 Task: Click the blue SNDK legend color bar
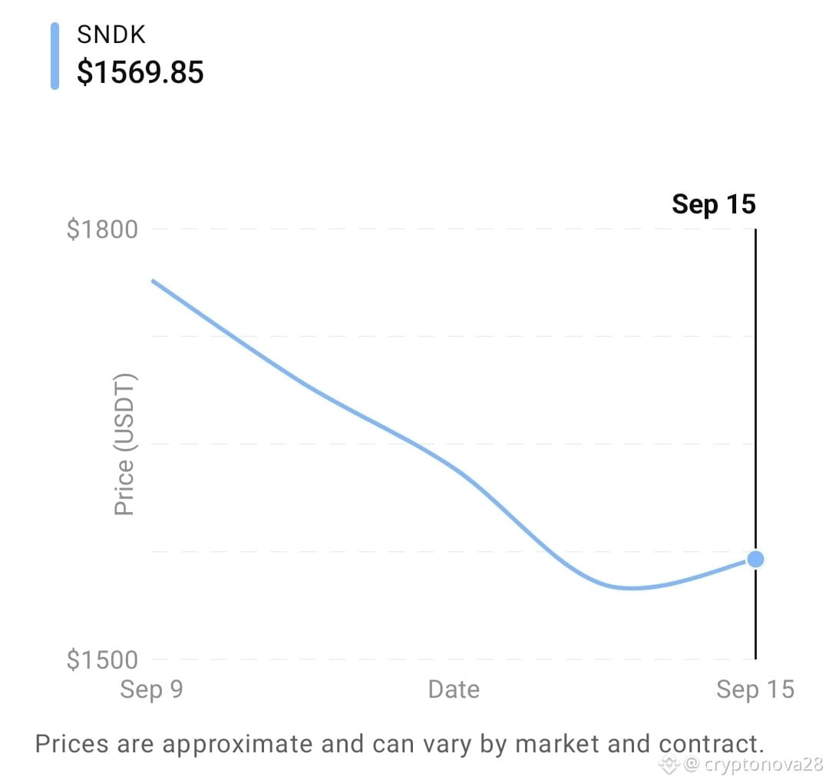pyautogui.click(x=54, y=56)
